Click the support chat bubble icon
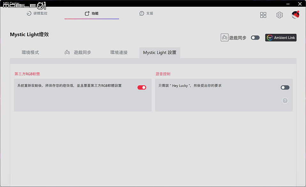 tap(142, 13)
